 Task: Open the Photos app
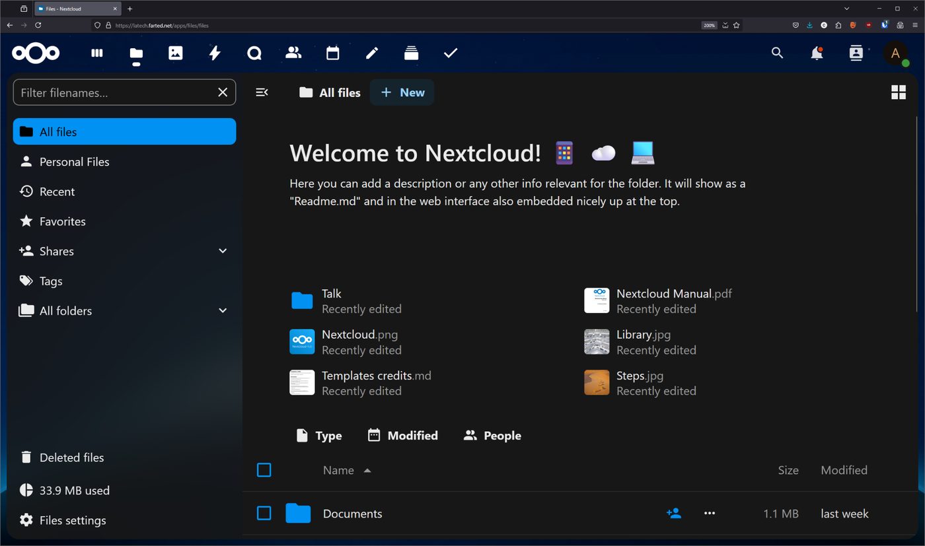coord(176,53)
